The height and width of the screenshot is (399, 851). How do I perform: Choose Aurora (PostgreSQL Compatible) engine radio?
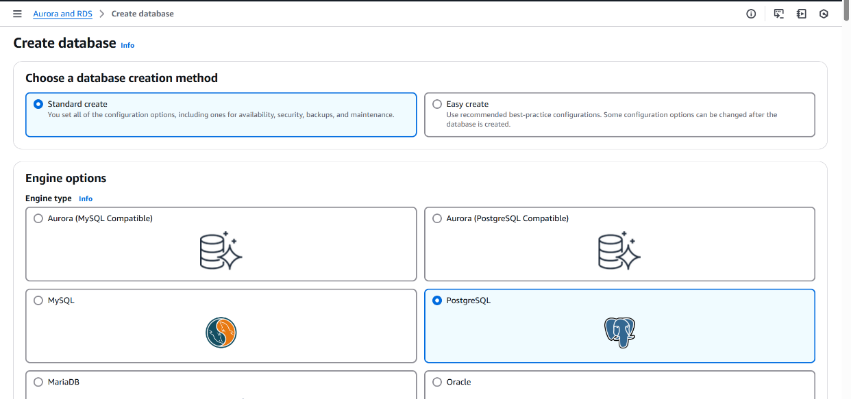437,218
